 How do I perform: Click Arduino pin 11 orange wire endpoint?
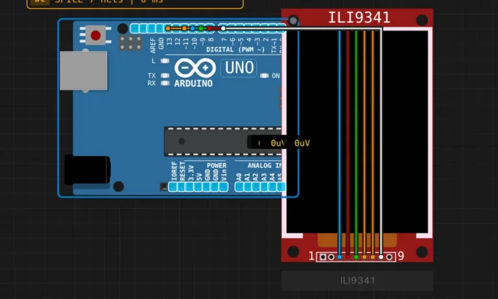[x=184, y=29]
